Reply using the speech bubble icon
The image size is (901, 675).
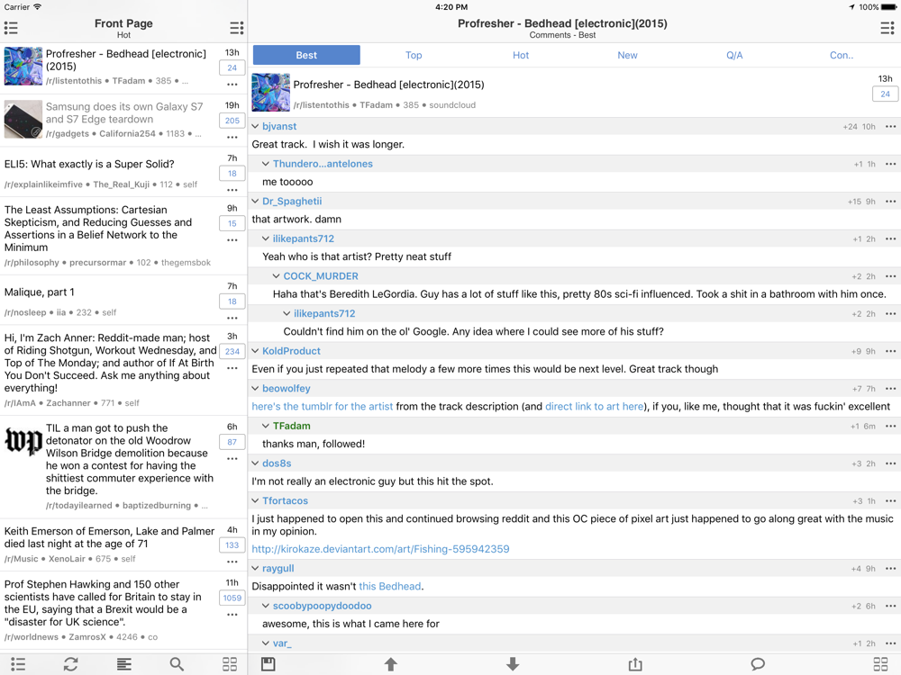click(758, 664)
